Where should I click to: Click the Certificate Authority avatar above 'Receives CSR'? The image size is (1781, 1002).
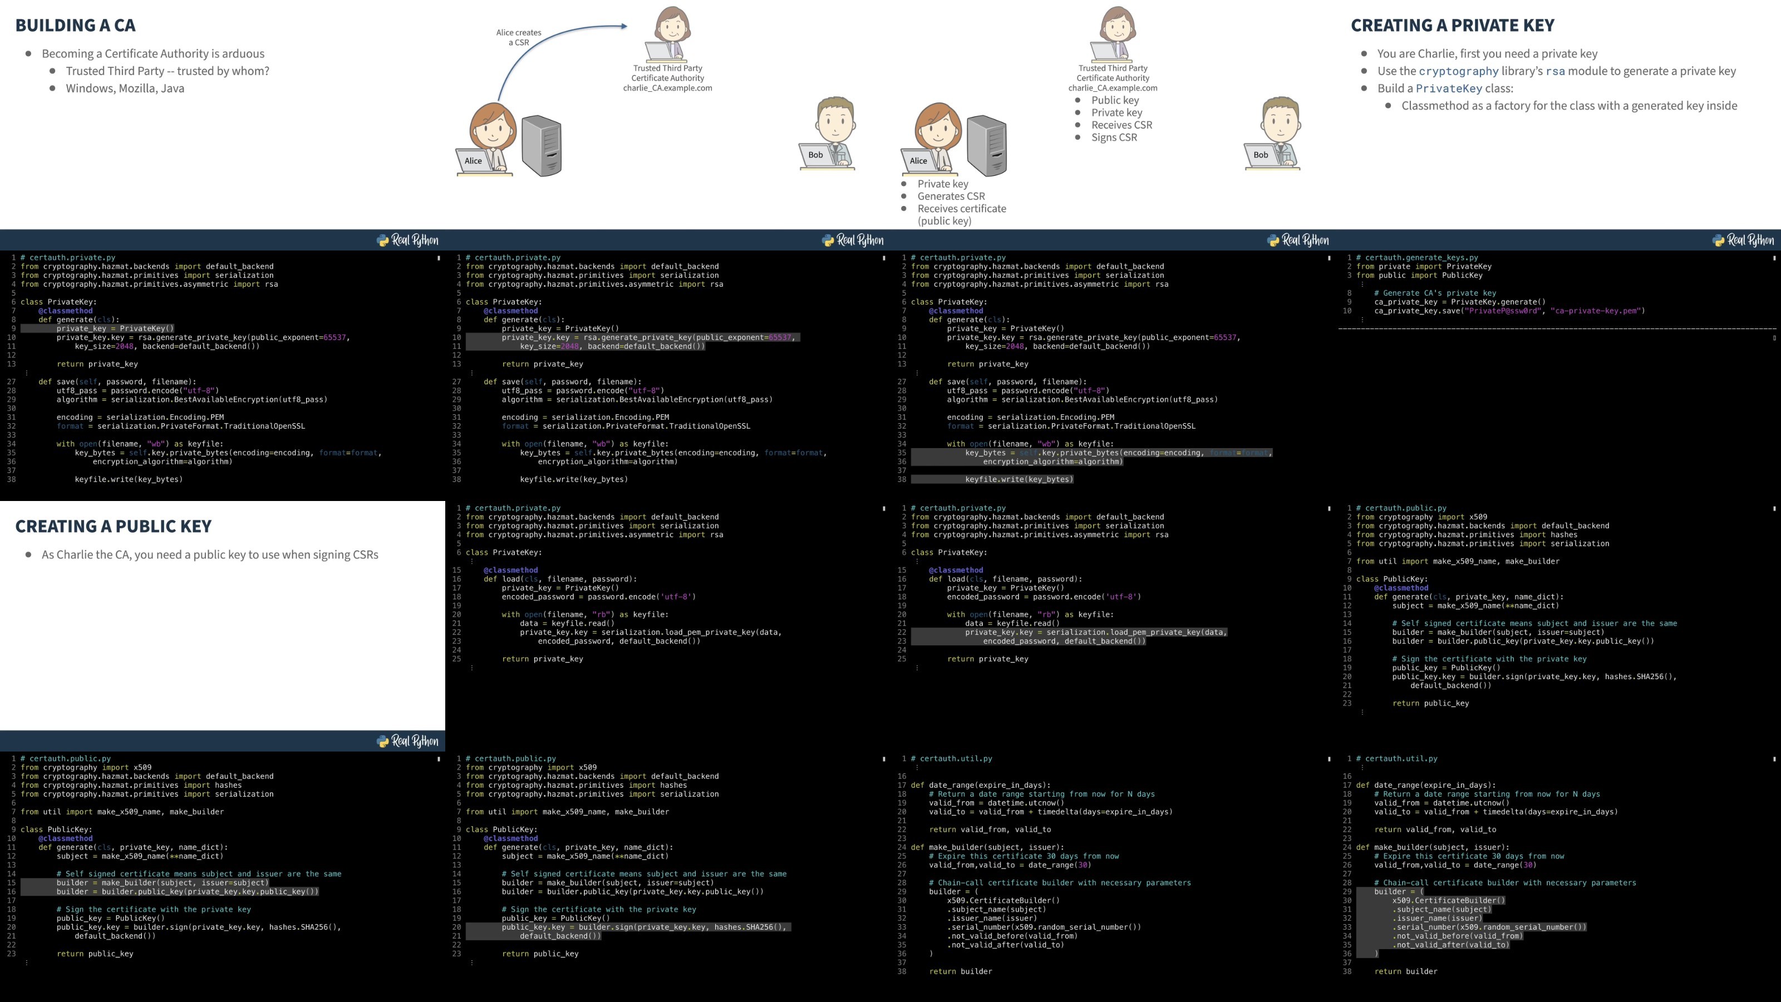pyautogui.click(x=1114, y=33)
